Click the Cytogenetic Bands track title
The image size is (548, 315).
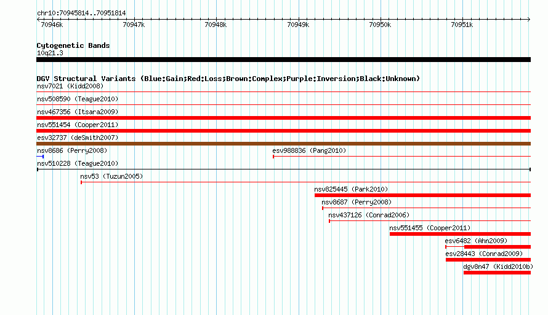point(73,45)
